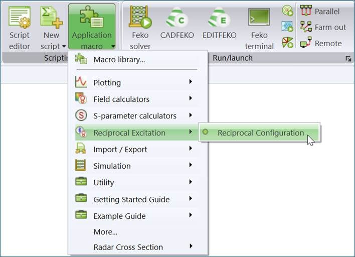This screenshot has width=355, height=257.
Task: Click the Reciprocal Excitation icon
Action: pos(81,132)
